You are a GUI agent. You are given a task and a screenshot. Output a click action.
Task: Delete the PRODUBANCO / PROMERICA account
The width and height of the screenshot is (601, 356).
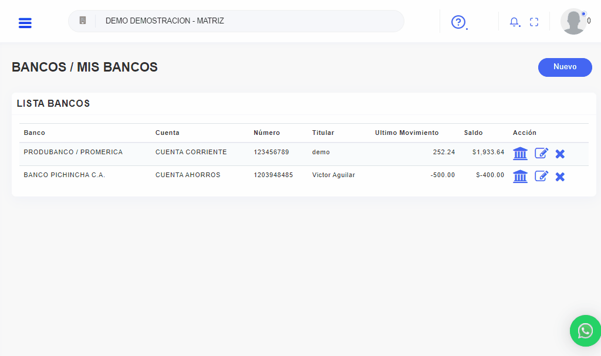tap(560, 154)
